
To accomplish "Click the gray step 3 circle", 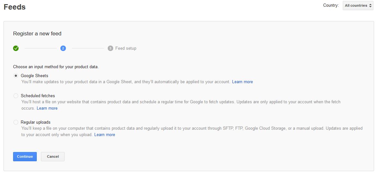I will coord(110,48).
